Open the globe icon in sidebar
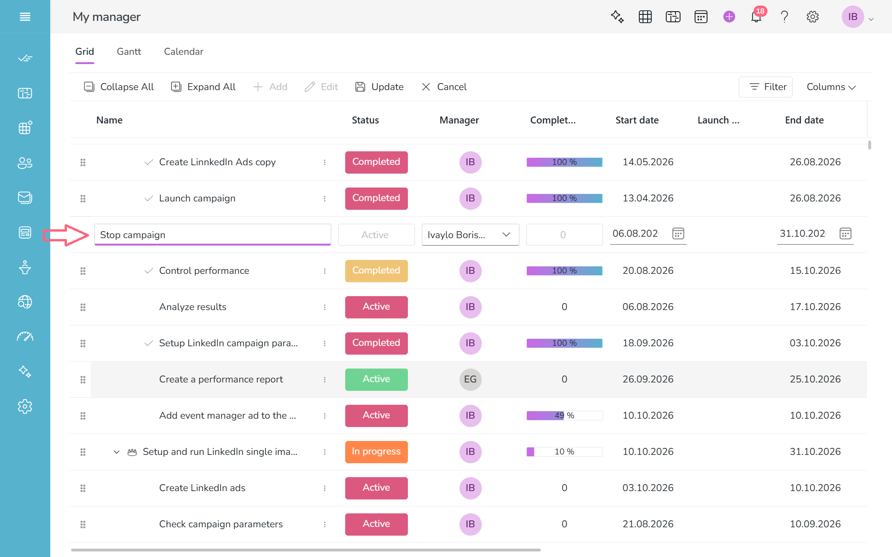The height and width of the screenshot is (557, 892). pos(25,302)
